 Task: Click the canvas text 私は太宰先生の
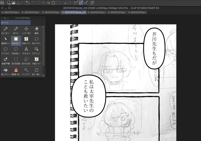[x=91, y=96]
